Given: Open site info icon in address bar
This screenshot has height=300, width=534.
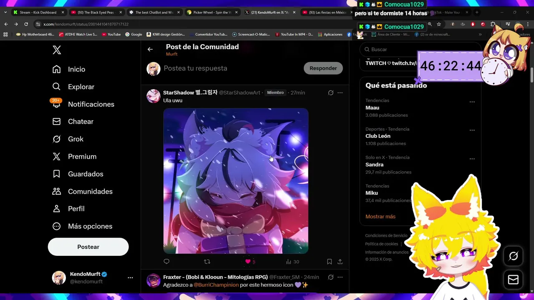Looking at the screenshot, I should tap(38, 24).
